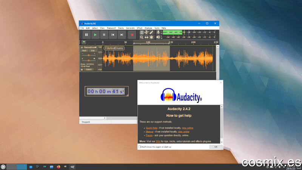The image size is (302, 170).
Task: Close the FifeAndDrums track with its X
Action: (x=82, y=48)
